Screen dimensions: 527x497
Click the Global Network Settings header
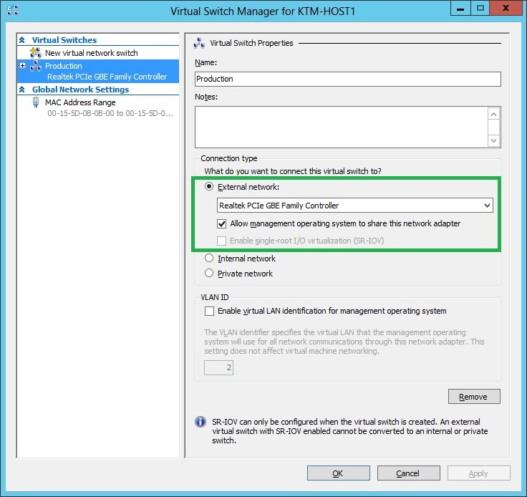pyautogui.click(x=80, y=90)
